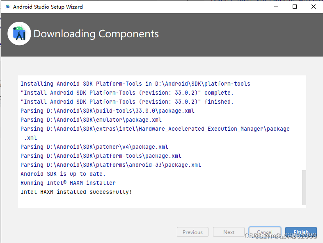Screen dimensions: 323x243
Task: Click the grayed-out Next button
Action: (229, 232)
